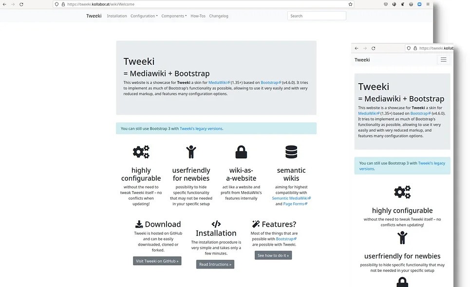Open the Changelog navbar item
The image size is (470, 287).
[x=219, y=16]
